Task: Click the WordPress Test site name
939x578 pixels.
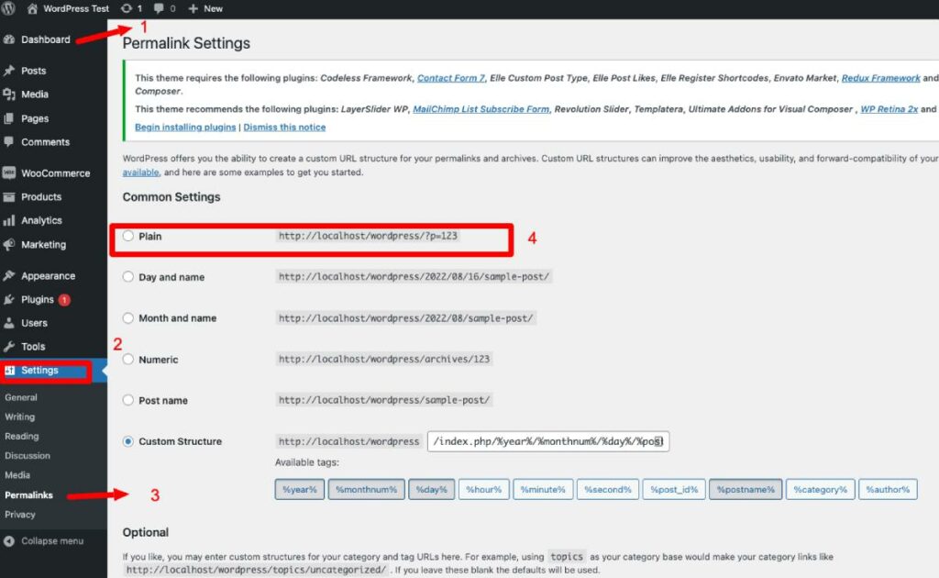Action: (76, 8)
